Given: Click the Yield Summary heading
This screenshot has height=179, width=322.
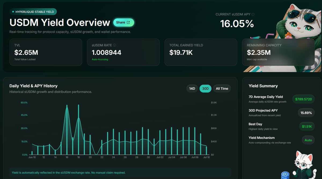Looking at the screenshot, I should tap(263, 86).
